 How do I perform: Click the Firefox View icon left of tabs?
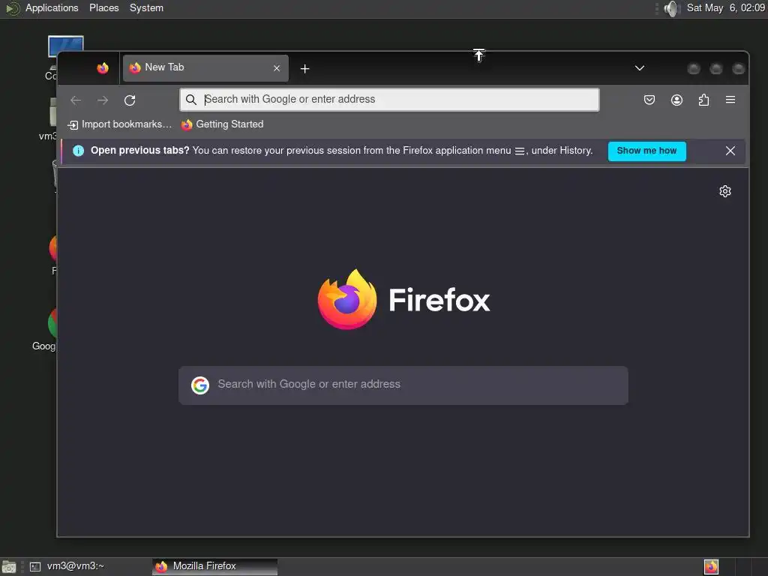102,68
